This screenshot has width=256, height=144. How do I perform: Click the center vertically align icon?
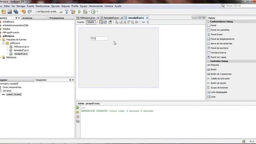[x=137, y=22]
